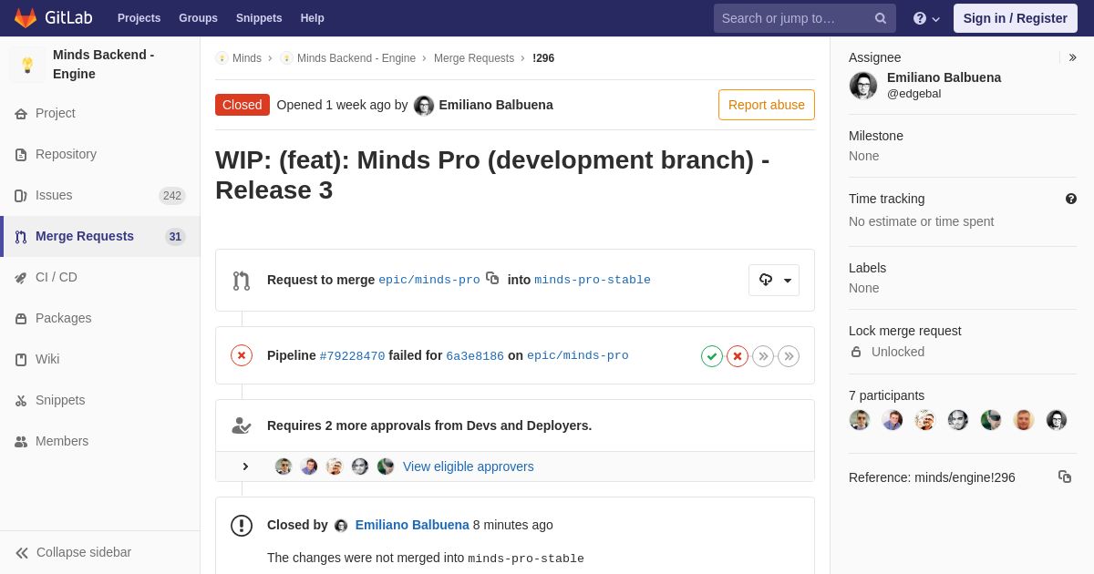
Task: Open the help question-mark dropdown
Action: coord(926,18)
